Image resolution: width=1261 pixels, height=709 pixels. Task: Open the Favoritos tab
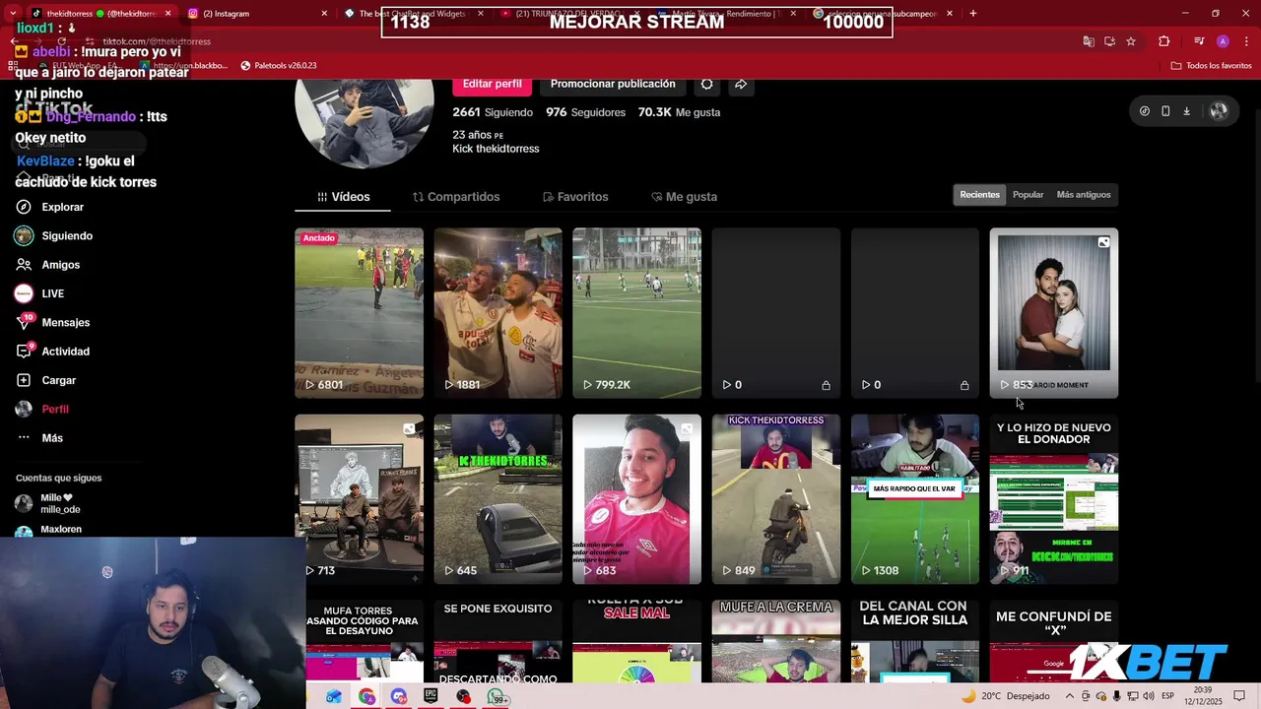[x=575, y=197]
